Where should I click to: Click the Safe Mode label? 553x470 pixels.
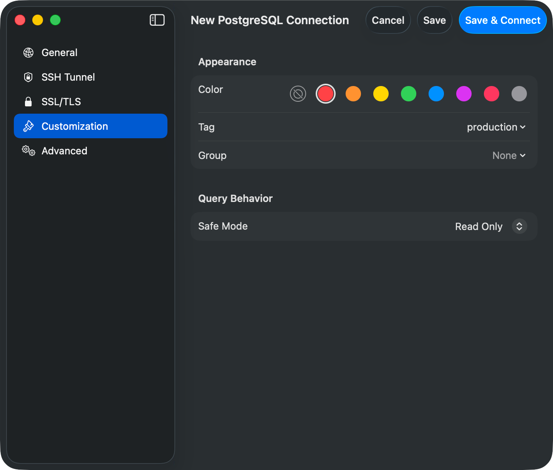[x=223, y=226]
